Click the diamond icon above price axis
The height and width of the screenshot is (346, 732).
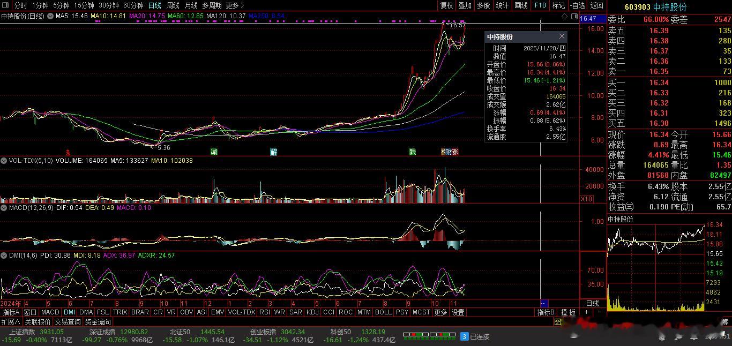pos(565,17)
